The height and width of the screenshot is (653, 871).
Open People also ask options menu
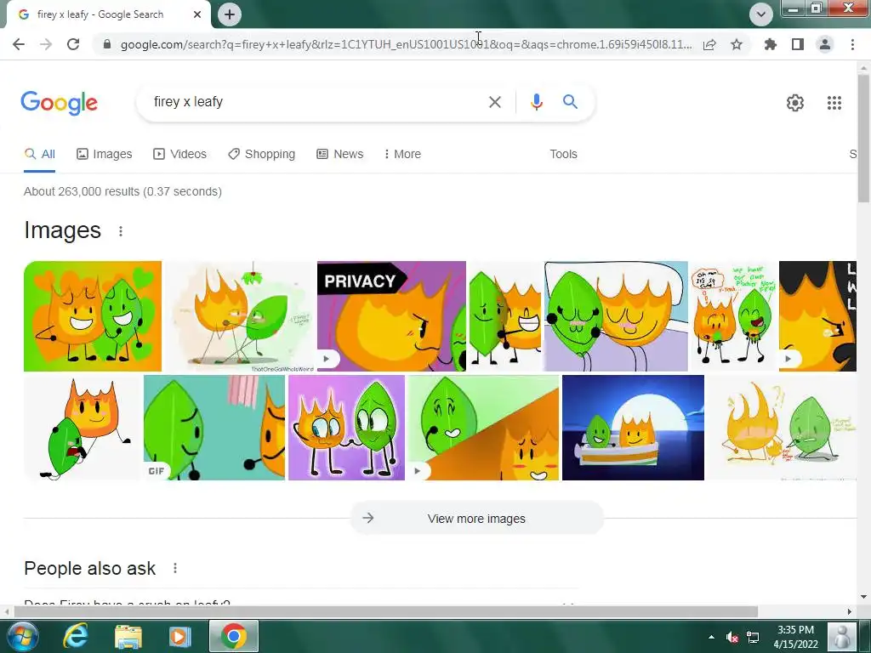click(175, 568)
